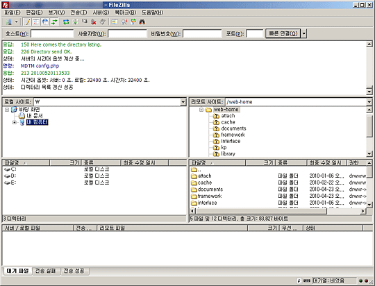
Task: Click the 포트 port input field
Action: [x=255, y=34]
